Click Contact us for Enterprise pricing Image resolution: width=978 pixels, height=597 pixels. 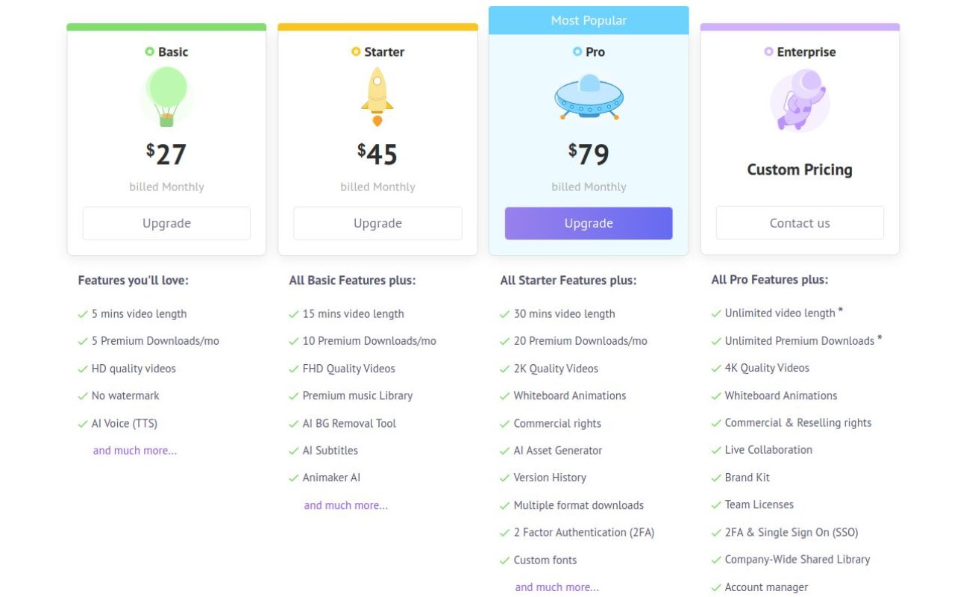[x=800, y=223]
